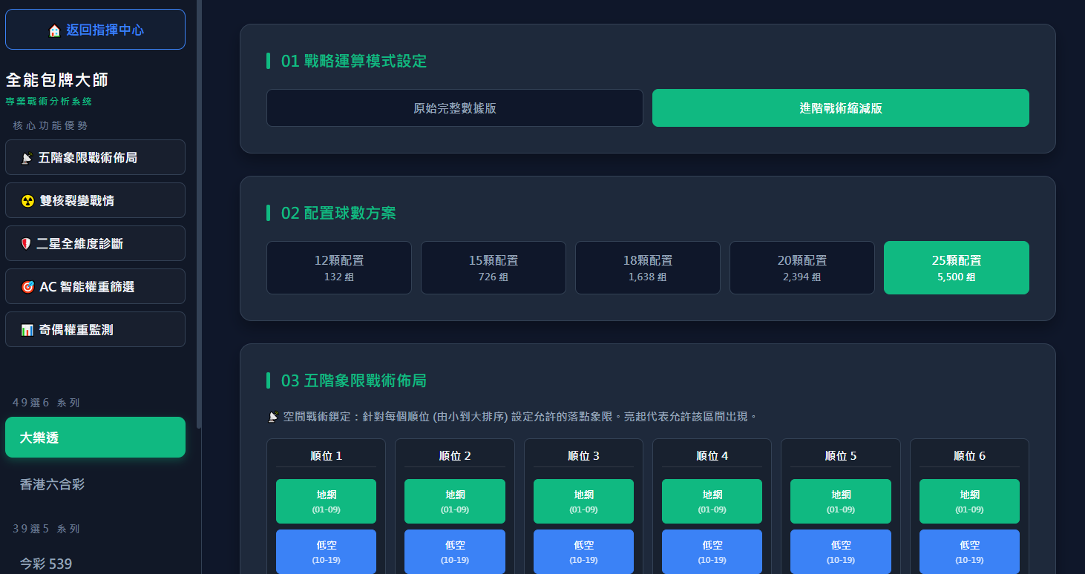Click the shield icon for 二星全維度診斷
This screenshot has width=1085, height=574.
(25, 243)
